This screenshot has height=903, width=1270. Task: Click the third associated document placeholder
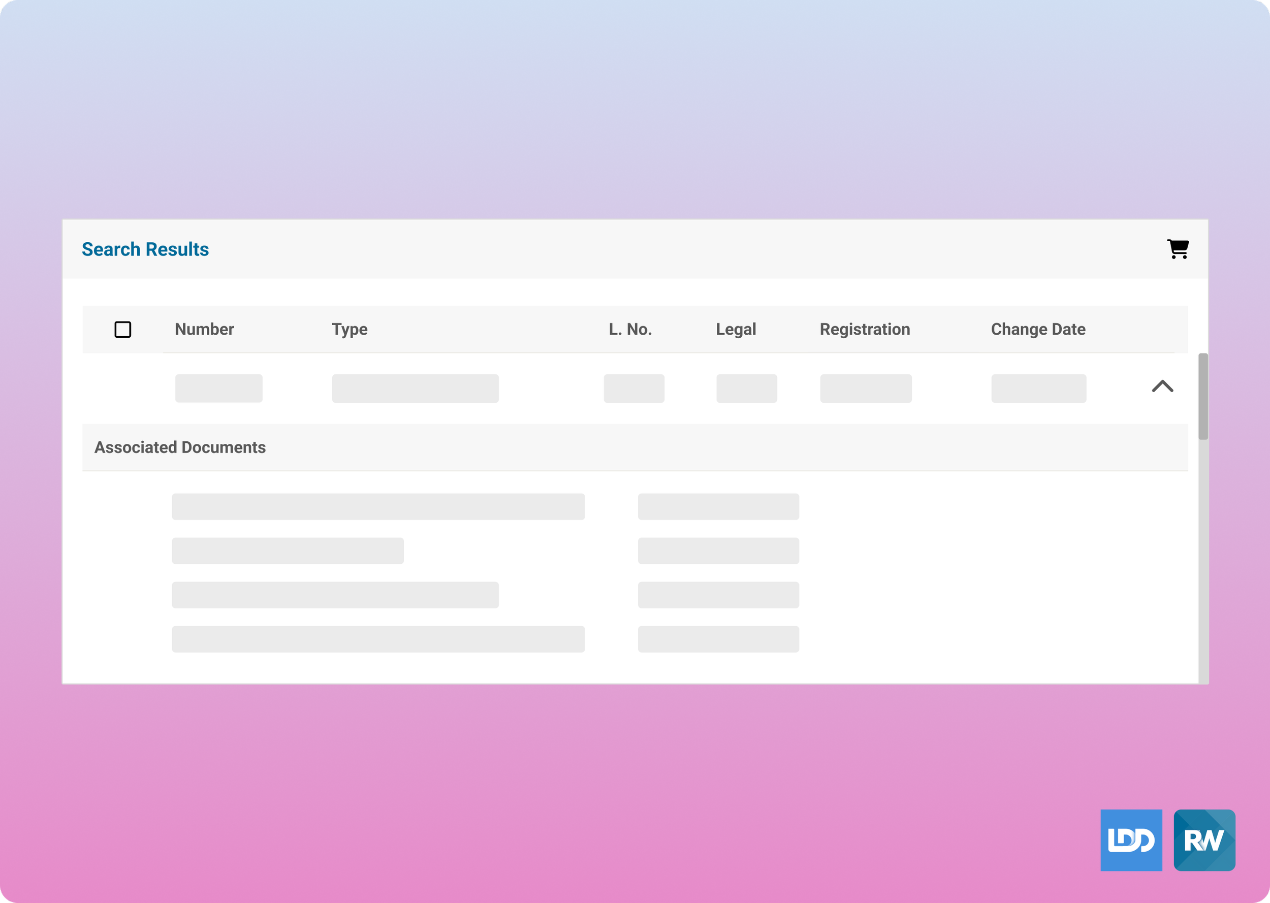click(335, 595)
